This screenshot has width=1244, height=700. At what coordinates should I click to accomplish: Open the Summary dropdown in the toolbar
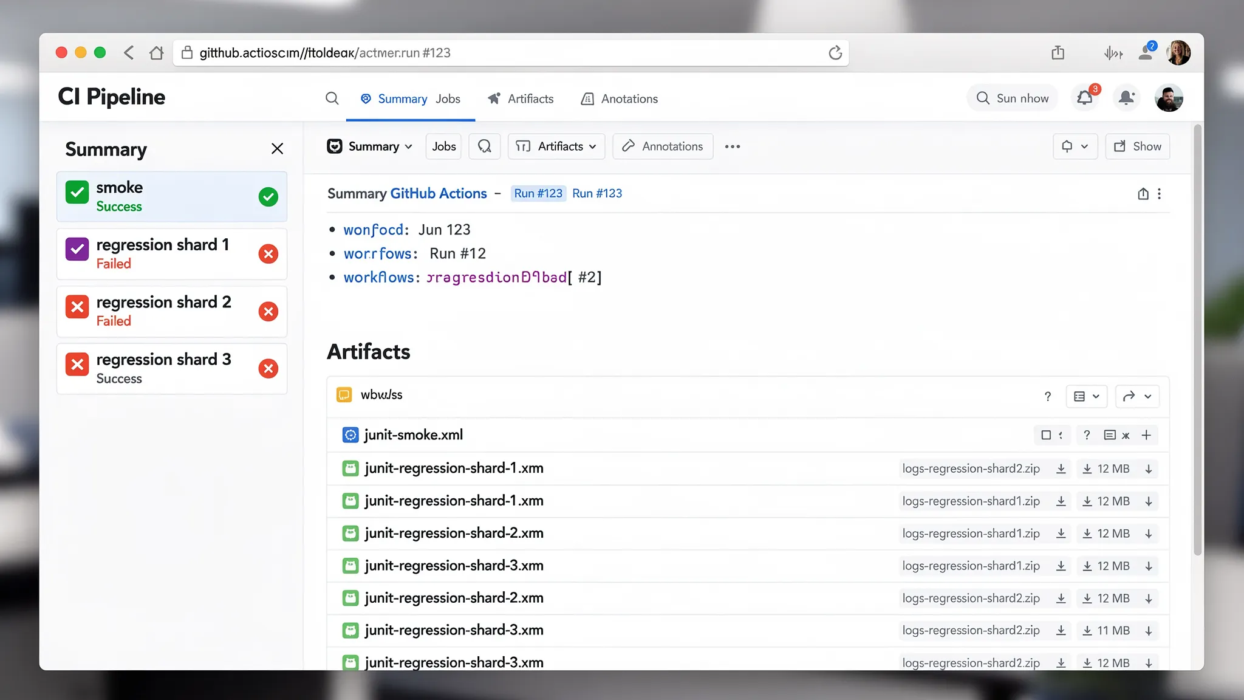pyautogui.click(x=369, y=146)
